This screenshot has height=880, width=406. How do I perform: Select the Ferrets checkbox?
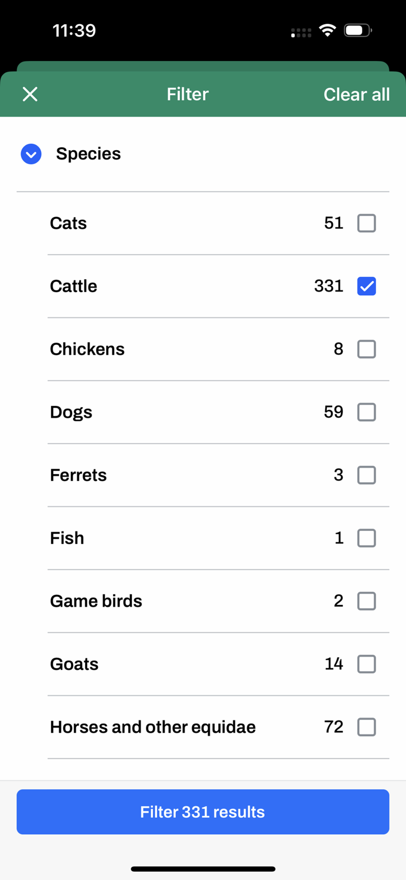367,475
